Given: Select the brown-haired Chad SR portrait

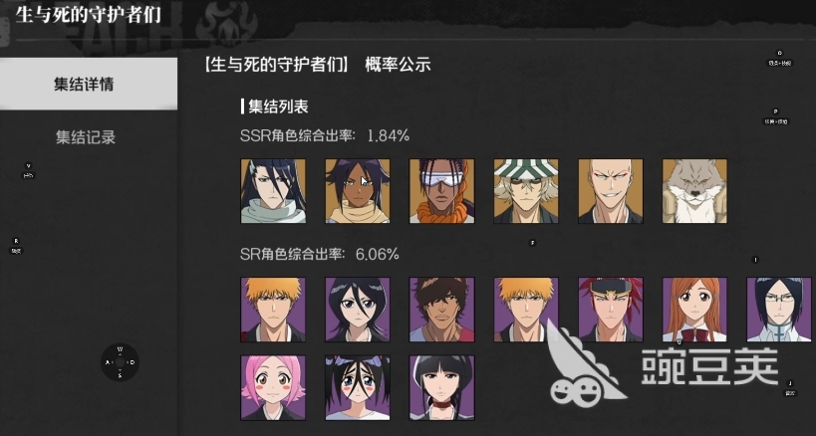Looking at the screenshot, I should coord(441,310).
